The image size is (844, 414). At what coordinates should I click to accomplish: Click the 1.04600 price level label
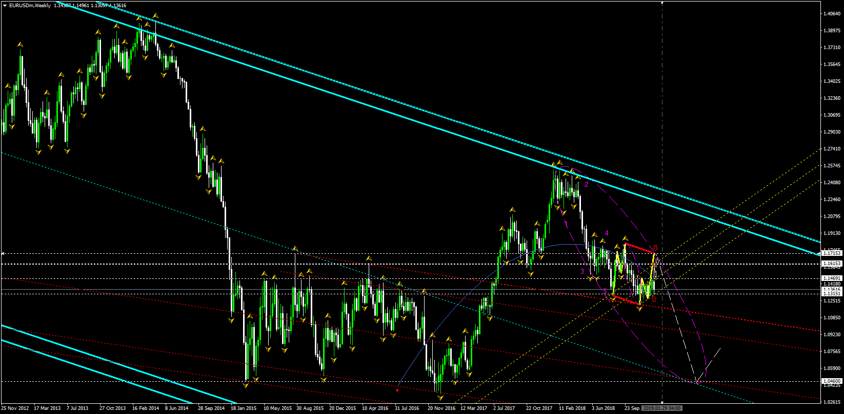click(x=831, y=381)
